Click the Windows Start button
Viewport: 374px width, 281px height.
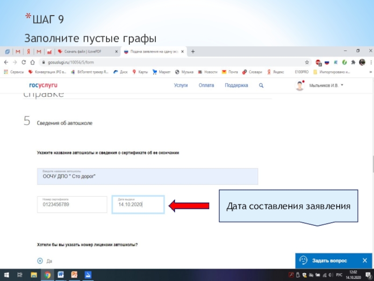[7, 274]
